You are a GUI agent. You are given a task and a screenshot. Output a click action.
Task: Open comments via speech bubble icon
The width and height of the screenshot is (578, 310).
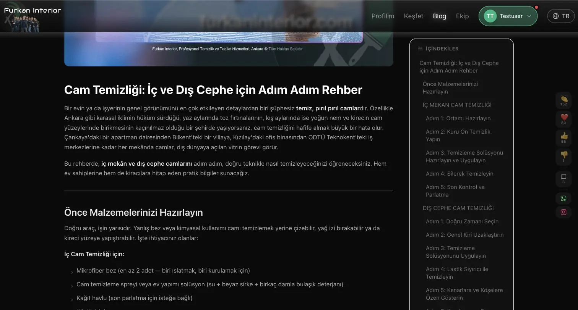click(x=563, y=177)
